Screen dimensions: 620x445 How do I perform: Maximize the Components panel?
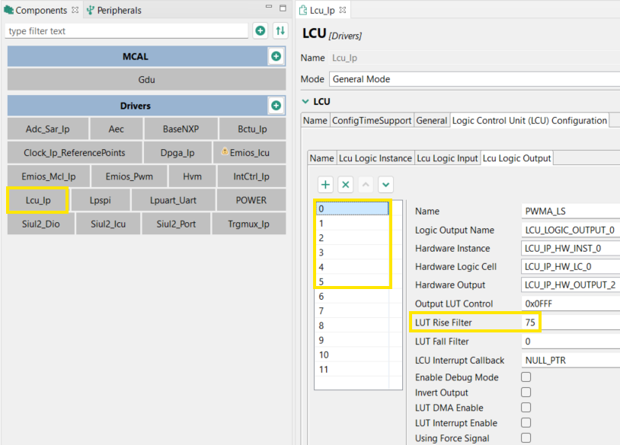pyautogui.click(x=283, y=8)
